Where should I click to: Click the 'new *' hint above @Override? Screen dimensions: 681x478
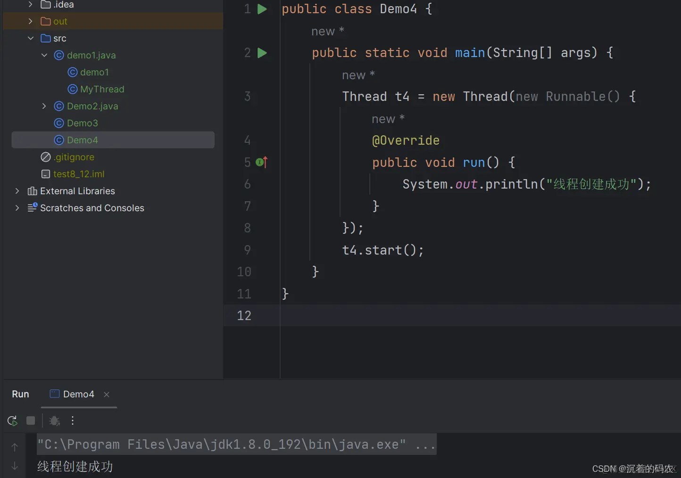(x=388, y=119)
